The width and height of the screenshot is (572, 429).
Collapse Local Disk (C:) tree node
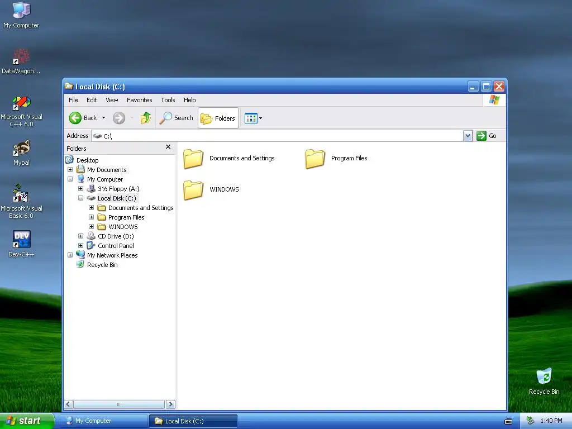[80, 198]
